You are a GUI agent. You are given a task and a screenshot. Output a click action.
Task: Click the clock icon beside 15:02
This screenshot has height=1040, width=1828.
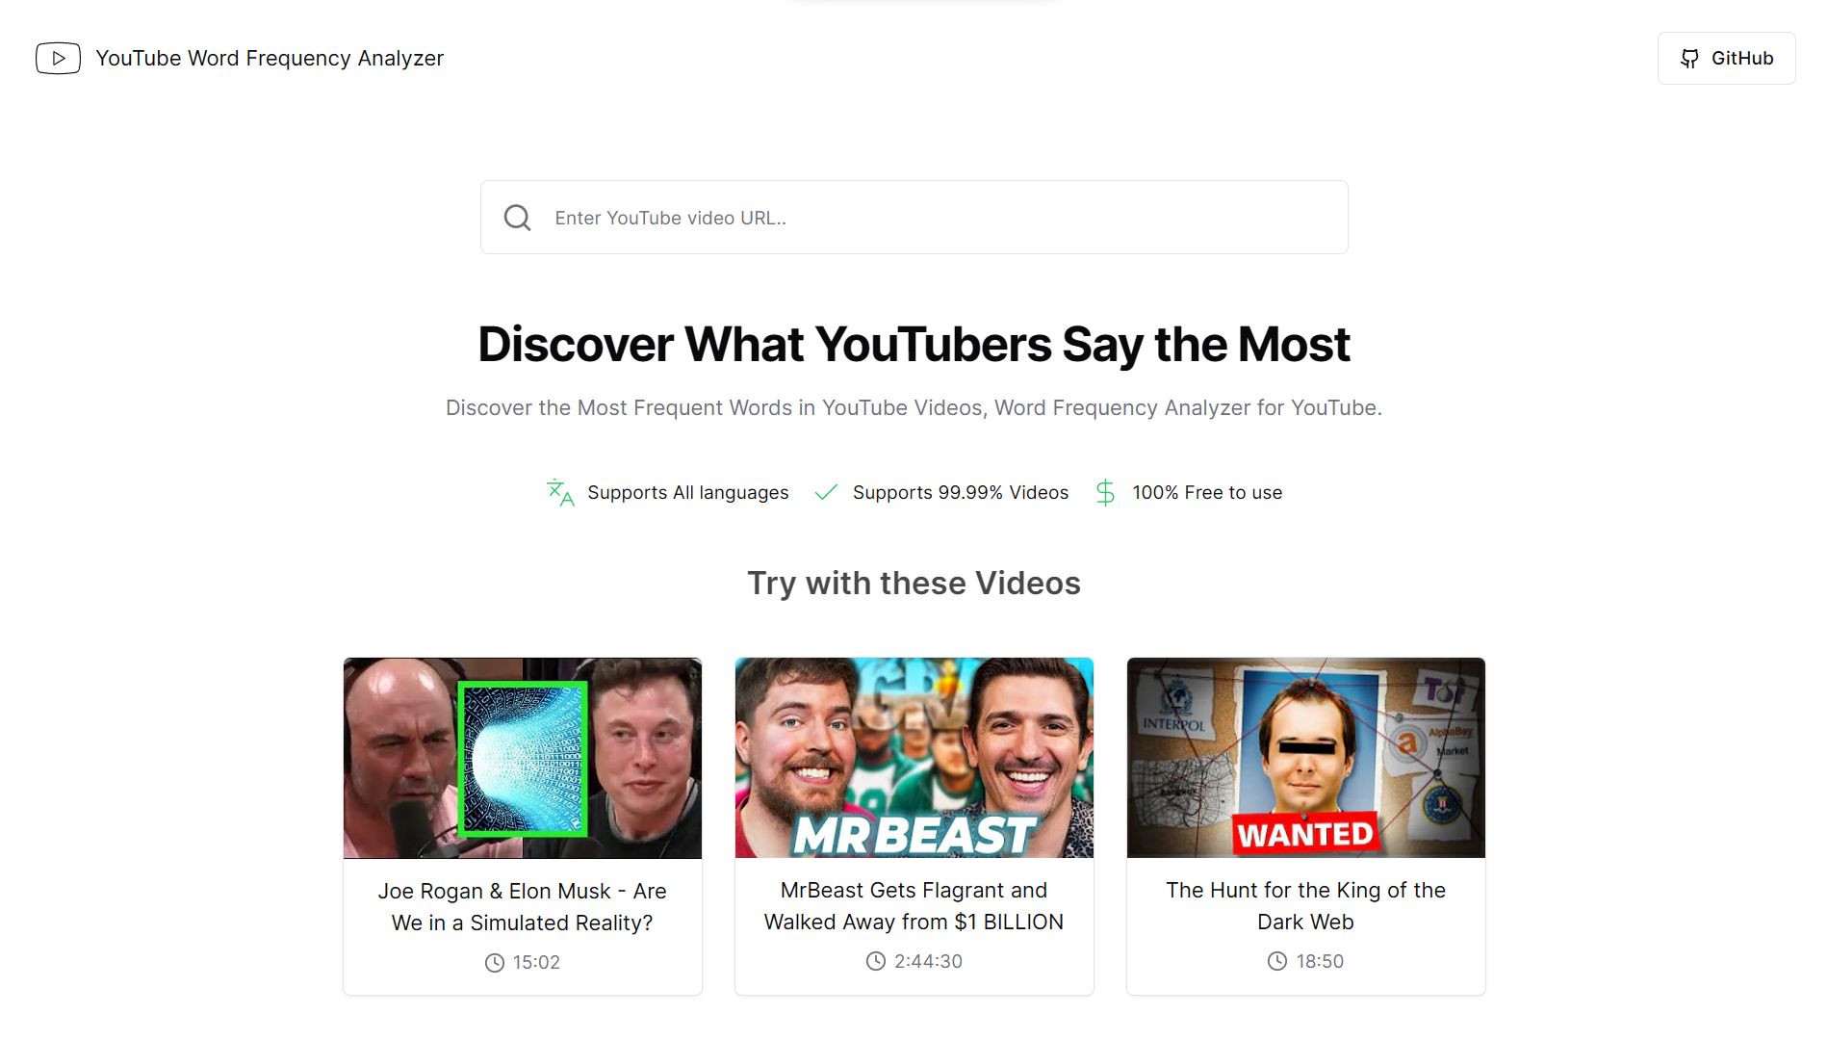(x=495, y=963)
